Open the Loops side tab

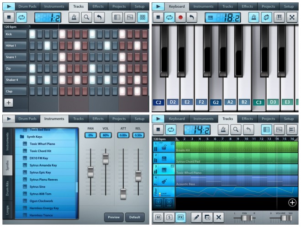tap(7, 210)
